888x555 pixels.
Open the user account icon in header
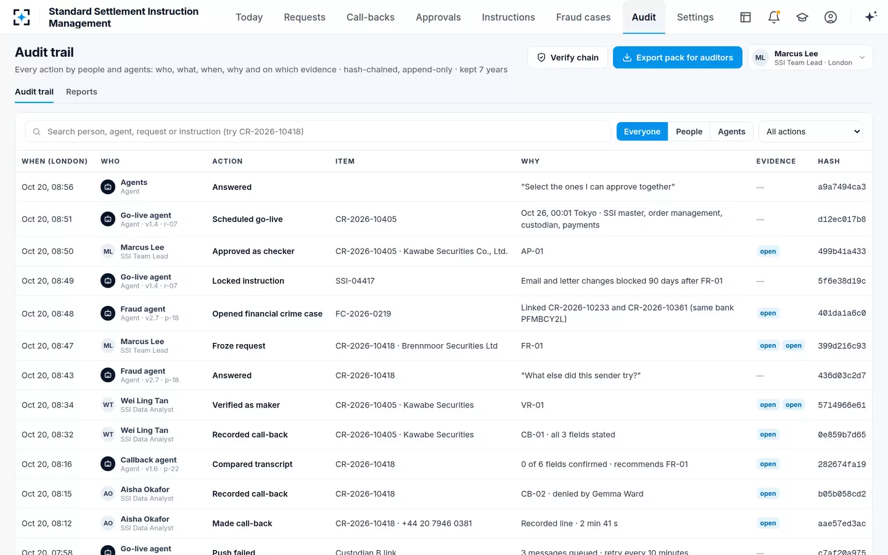click(831, 17)
